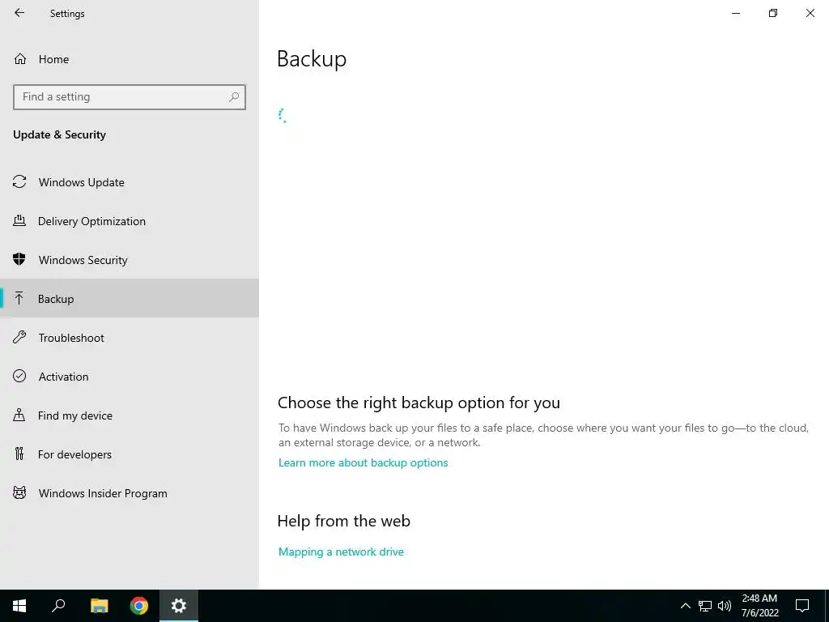This screenshot has height=622, width=829.
Task: Open the Activation page
Action: [x=130, y=377]
